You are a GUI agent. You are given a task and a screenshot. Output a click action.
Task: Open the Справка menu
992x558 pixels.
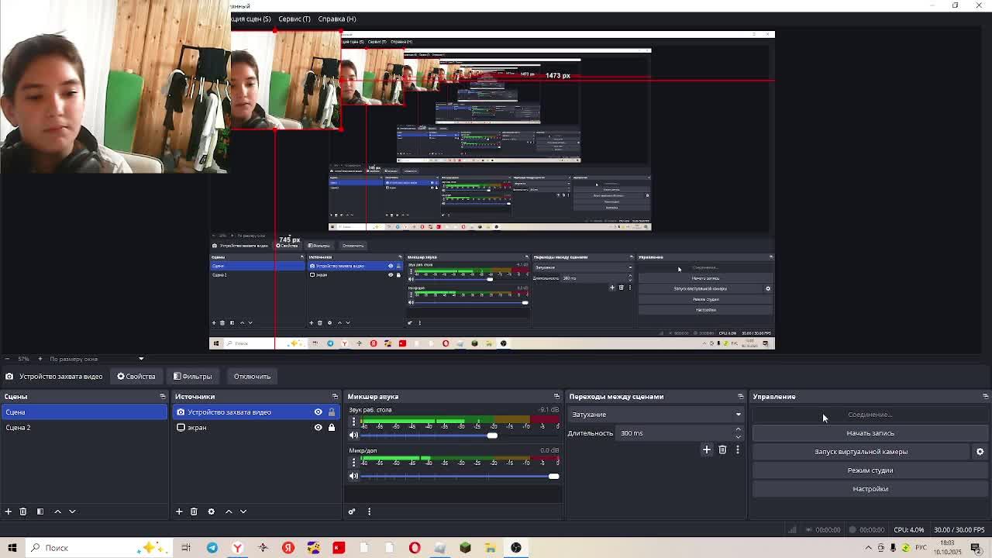(337, 19)
